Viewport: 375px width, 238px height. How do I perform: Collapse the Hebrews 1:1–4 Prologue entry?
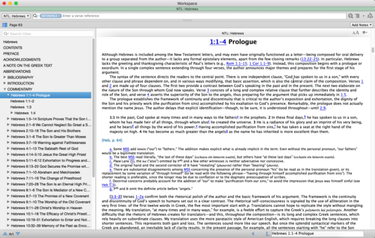pos(8,95)
